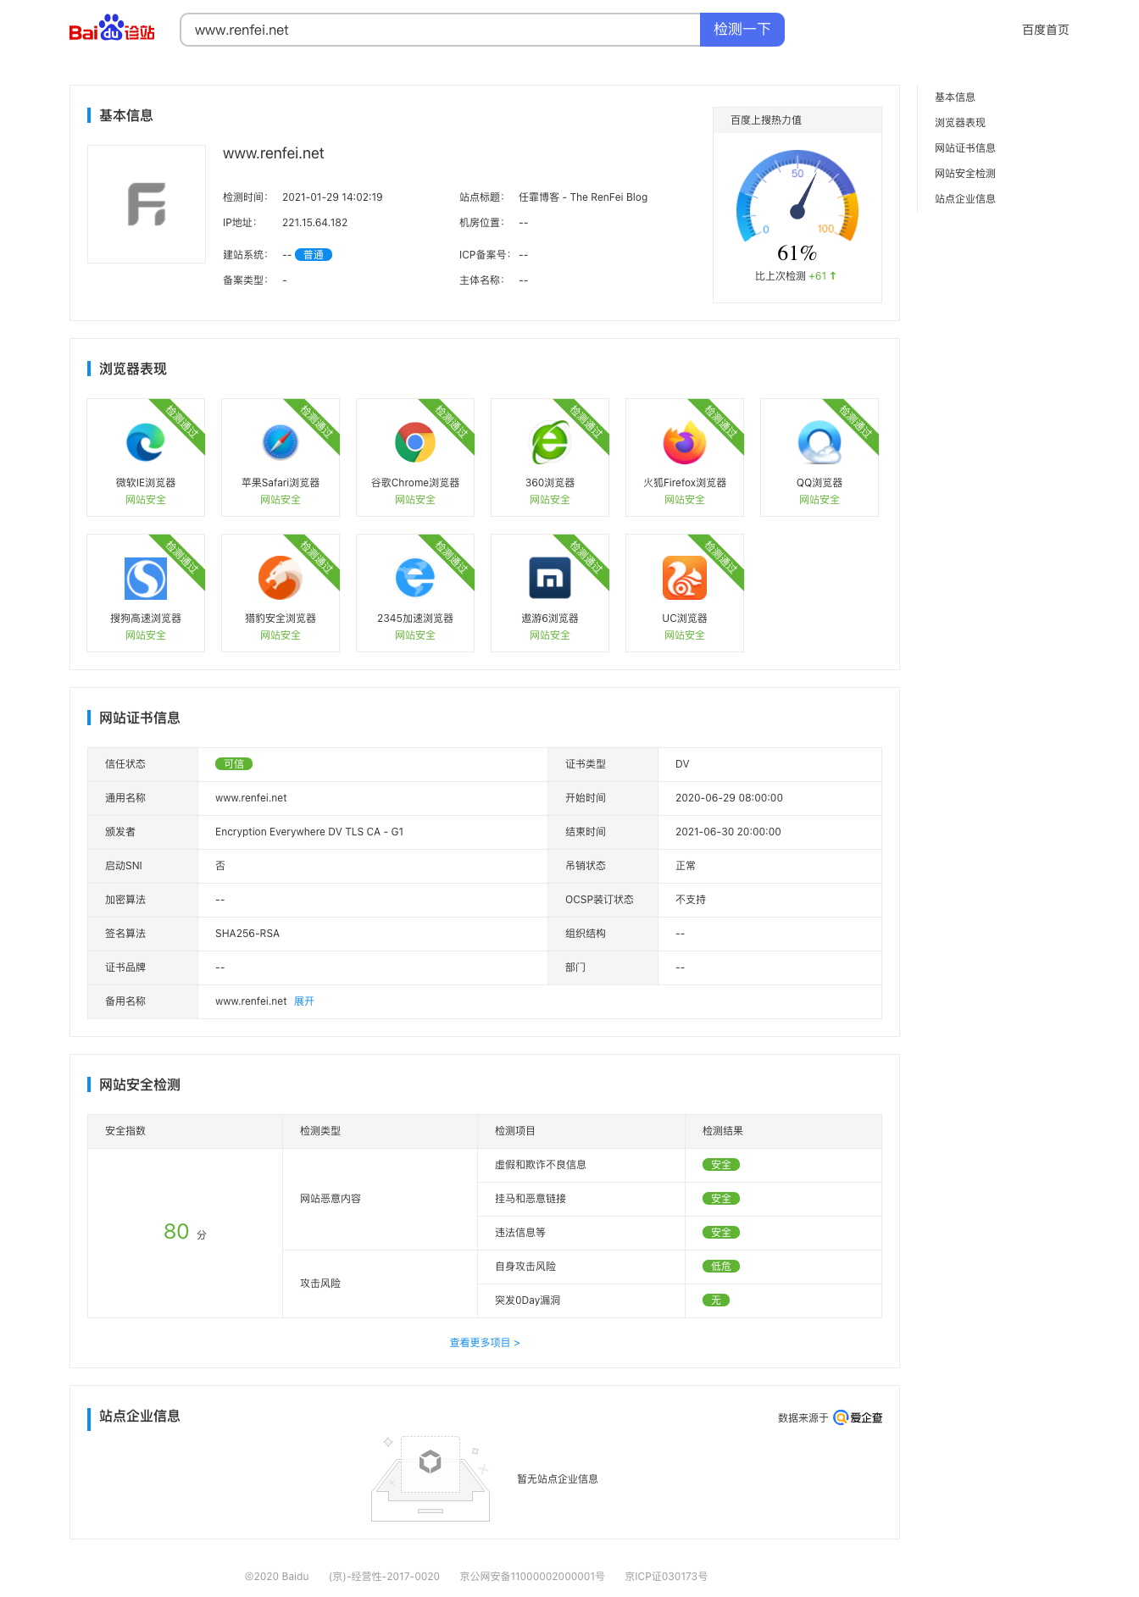Click the QQ browser icon
Image resolution: width=1139 pixels, height=1597 pixels.
pos(820,442)
